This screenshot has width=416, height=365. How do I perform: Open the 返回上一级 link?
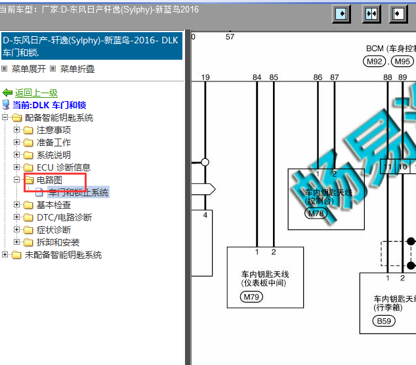pyautogui.click(x=36, y=93)
